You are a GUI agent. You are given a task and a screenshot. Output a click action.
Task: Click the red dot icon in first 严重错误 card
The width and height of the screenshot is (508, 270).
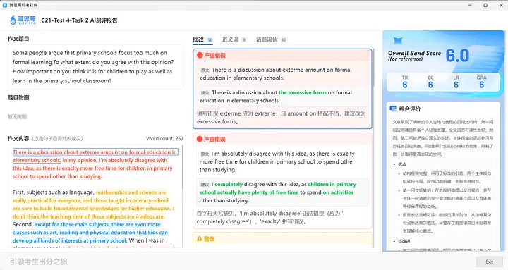coord(200,56)
